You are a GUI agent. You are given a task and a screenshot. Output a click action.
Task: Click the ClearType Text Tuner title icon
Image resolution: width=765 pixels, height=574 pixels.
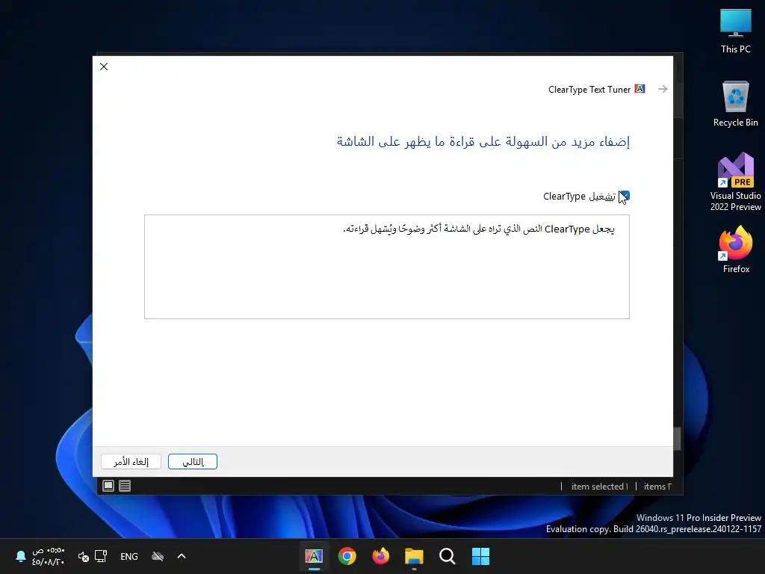639,89
